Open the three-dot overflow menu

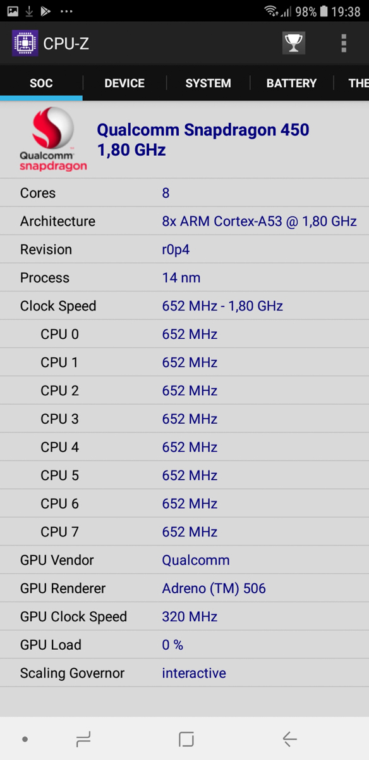point(343,43)
